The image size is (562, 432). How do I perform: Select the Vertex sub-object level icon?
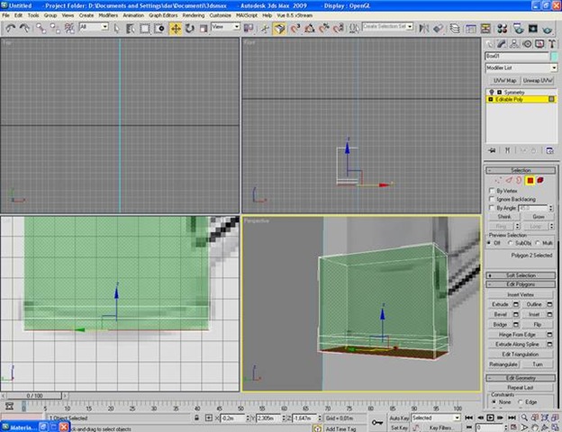pos(498,180)
